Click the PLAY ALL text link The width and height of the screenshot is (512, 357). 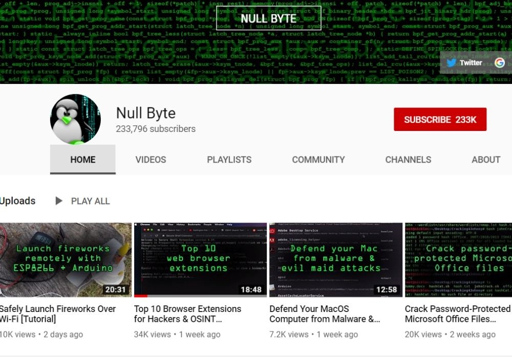click(x=91, y=201)
